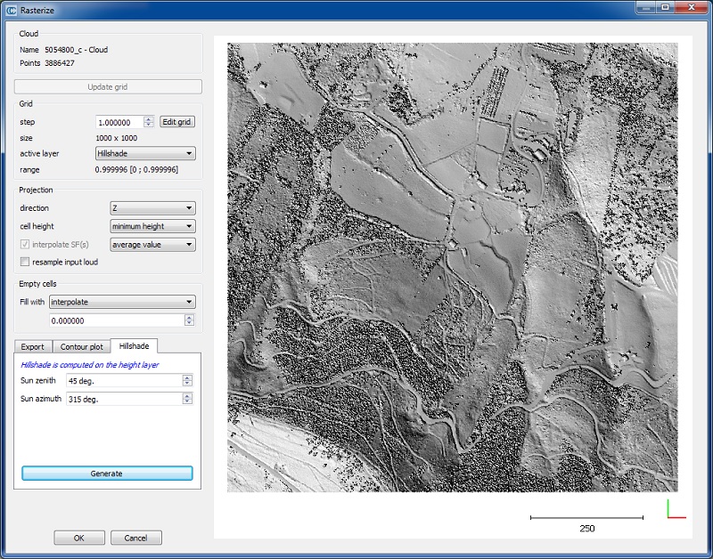Click the step value spinner arrows

pyautogui.click(x=149, y=122)
